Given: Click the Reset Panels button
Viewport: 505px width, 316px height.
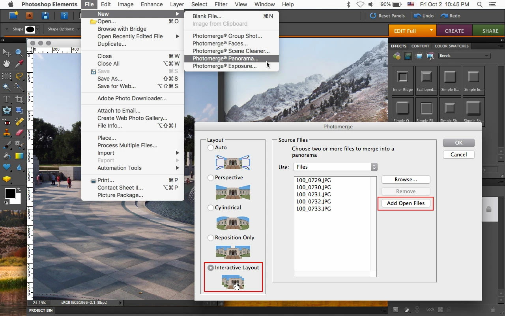Looking at the screenshot, I should tap(387, 16).
